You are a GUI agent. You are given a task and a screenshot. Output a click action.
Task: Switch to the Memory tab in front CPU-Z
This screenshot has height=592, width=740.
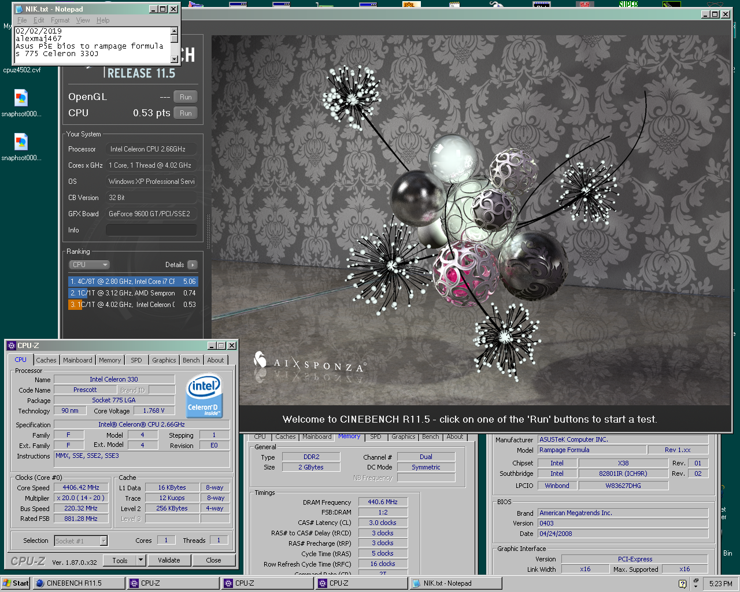click(x=110, y=360)
